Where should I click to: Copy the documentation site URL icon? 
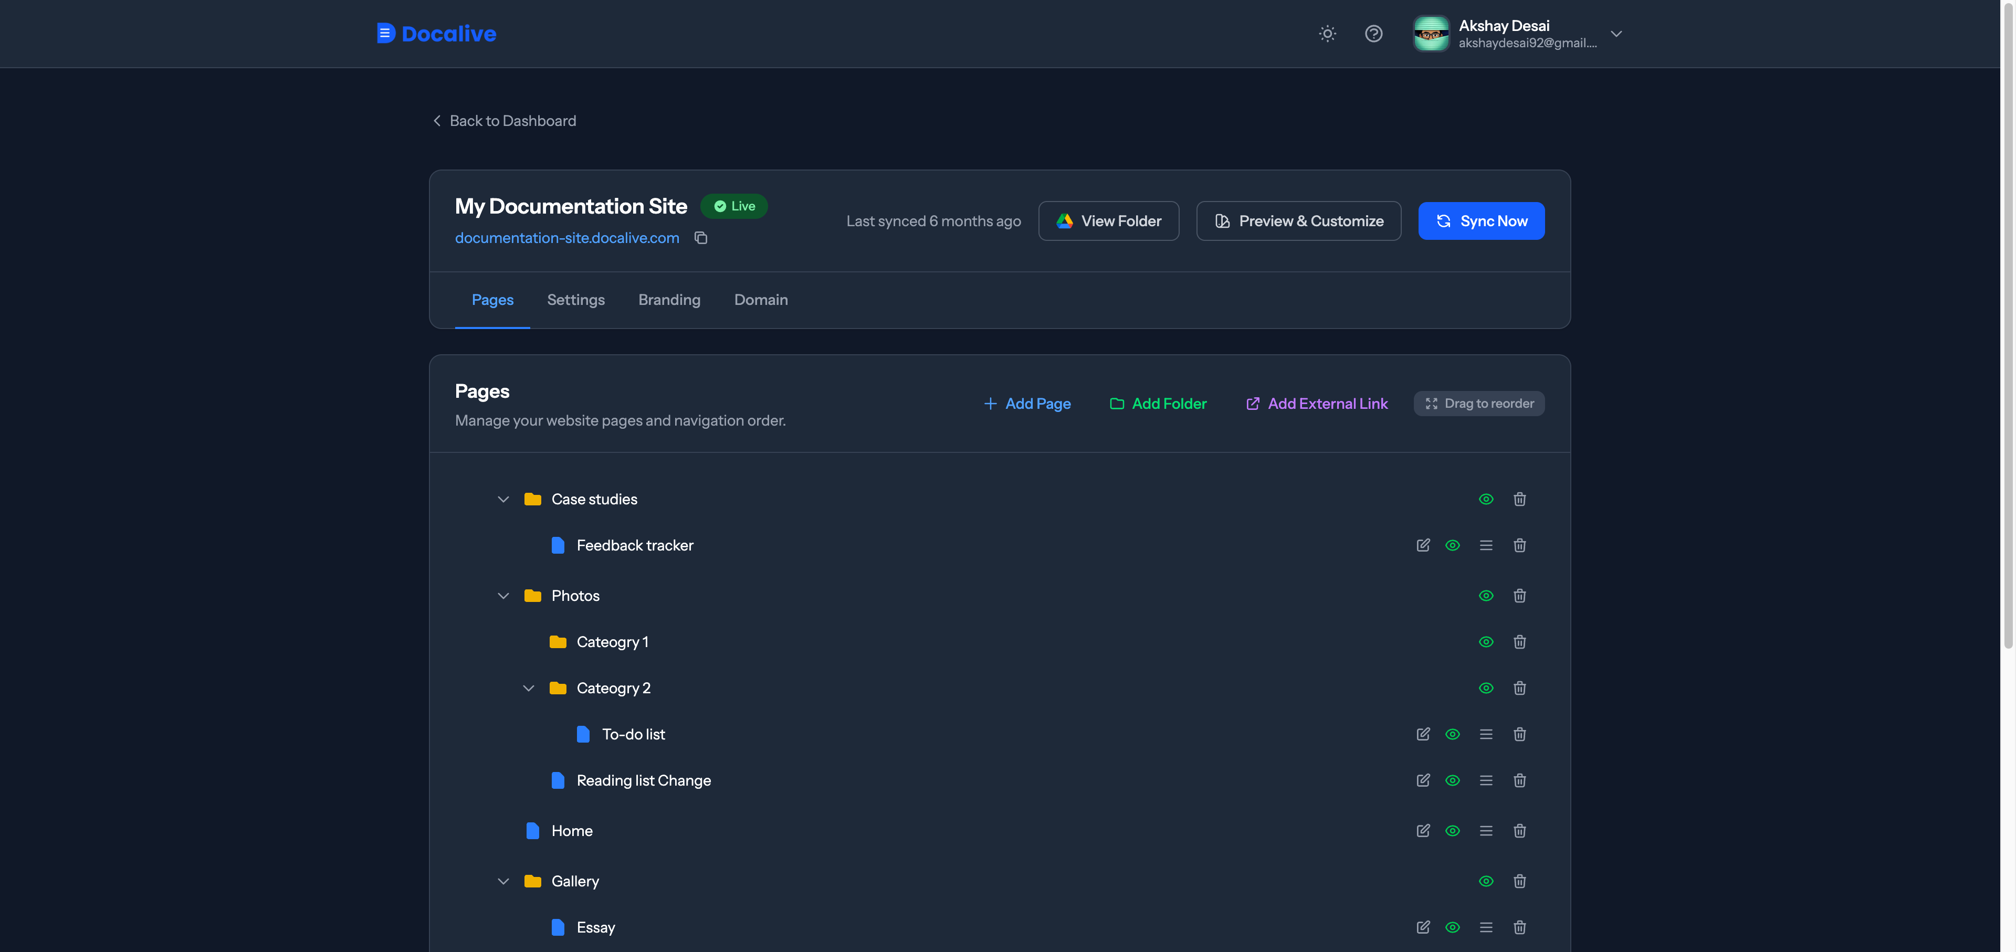click(x=700, y=238)
